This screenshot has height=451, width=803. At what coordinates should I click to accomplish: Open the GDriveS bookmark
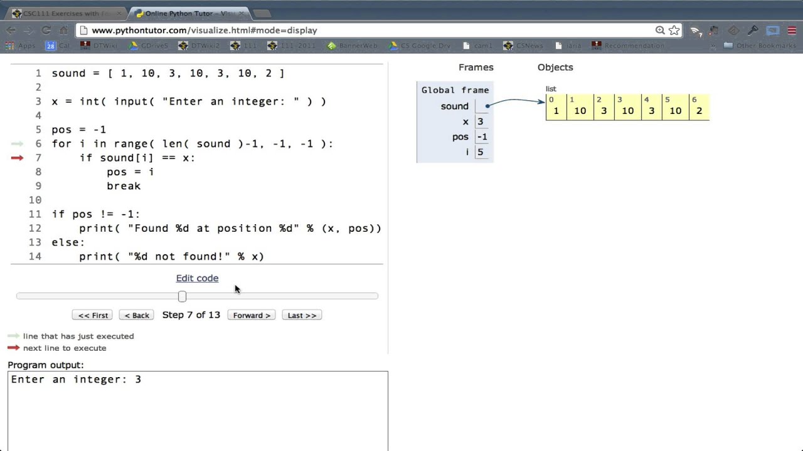tap(149, 46)
